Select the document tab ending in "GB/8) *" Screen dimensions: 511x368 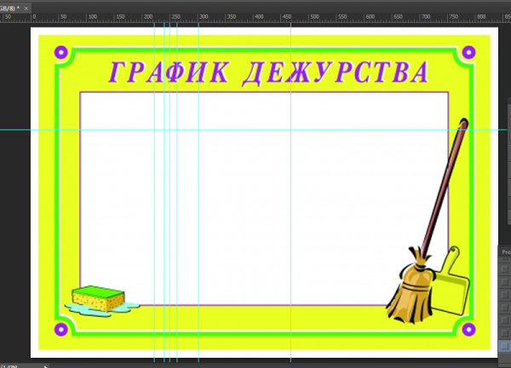pyautogui.click(x=9, y=7)
